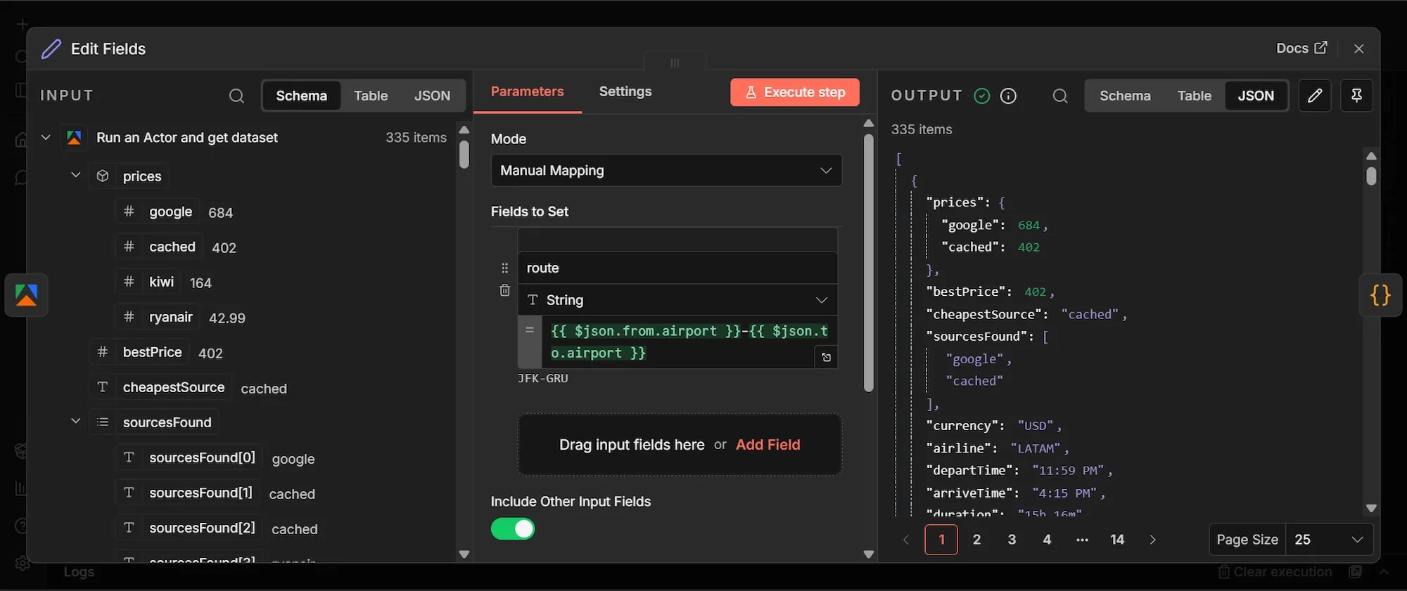
Task: Click the Apify actor node icon
Action: pyautogui.click(x=74, y=137)
